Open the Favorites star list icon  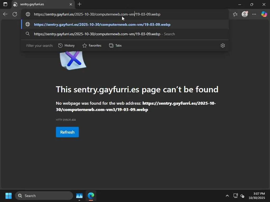click(x=235, y=14)
